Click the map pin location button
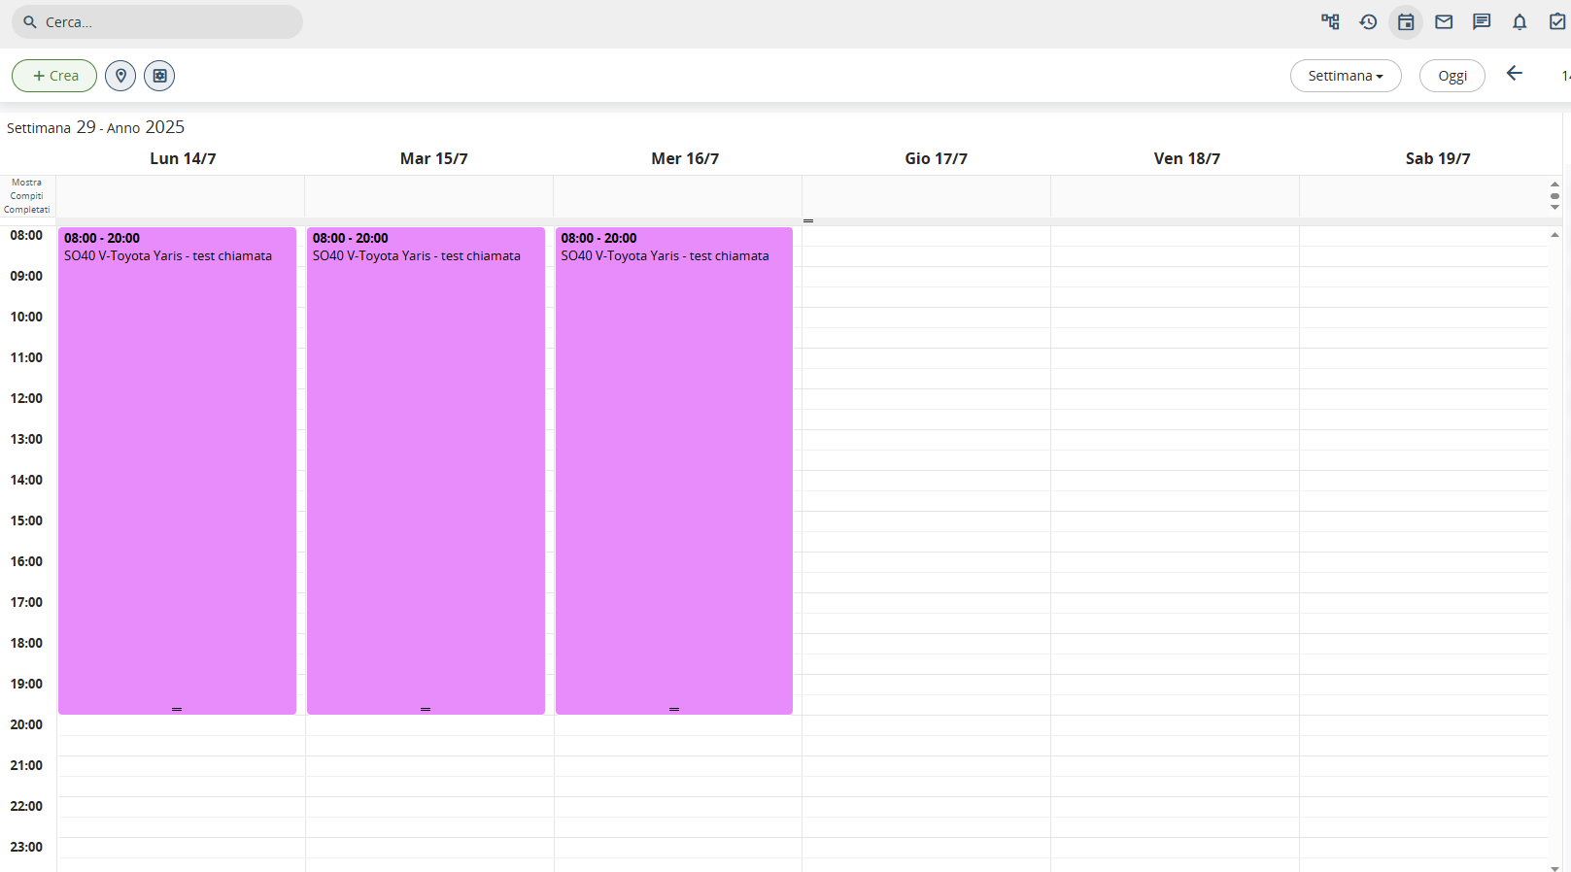Screen dimensions: 1571x872 tap(120, 76)
